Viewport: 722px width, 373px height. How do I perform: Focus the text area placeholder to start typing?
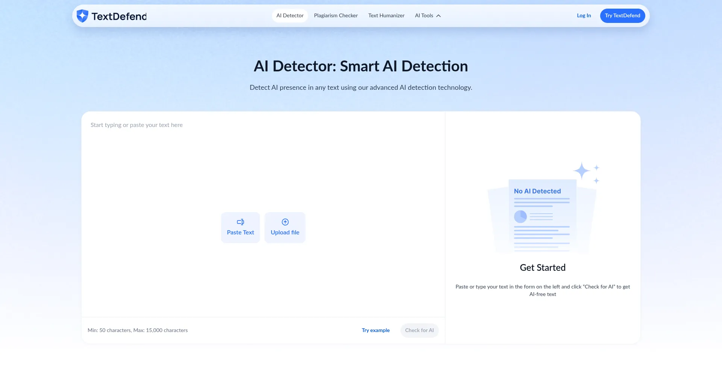coord(137,125)
